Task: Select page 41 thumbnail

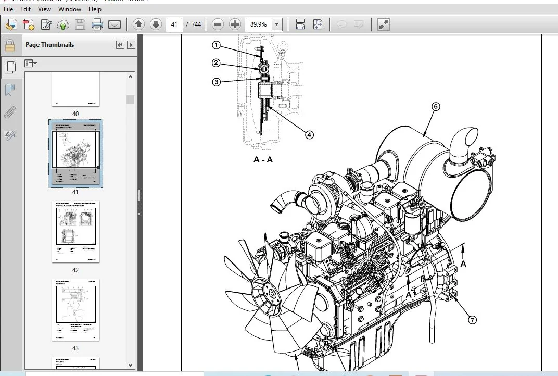Action: tap(76, 154)
